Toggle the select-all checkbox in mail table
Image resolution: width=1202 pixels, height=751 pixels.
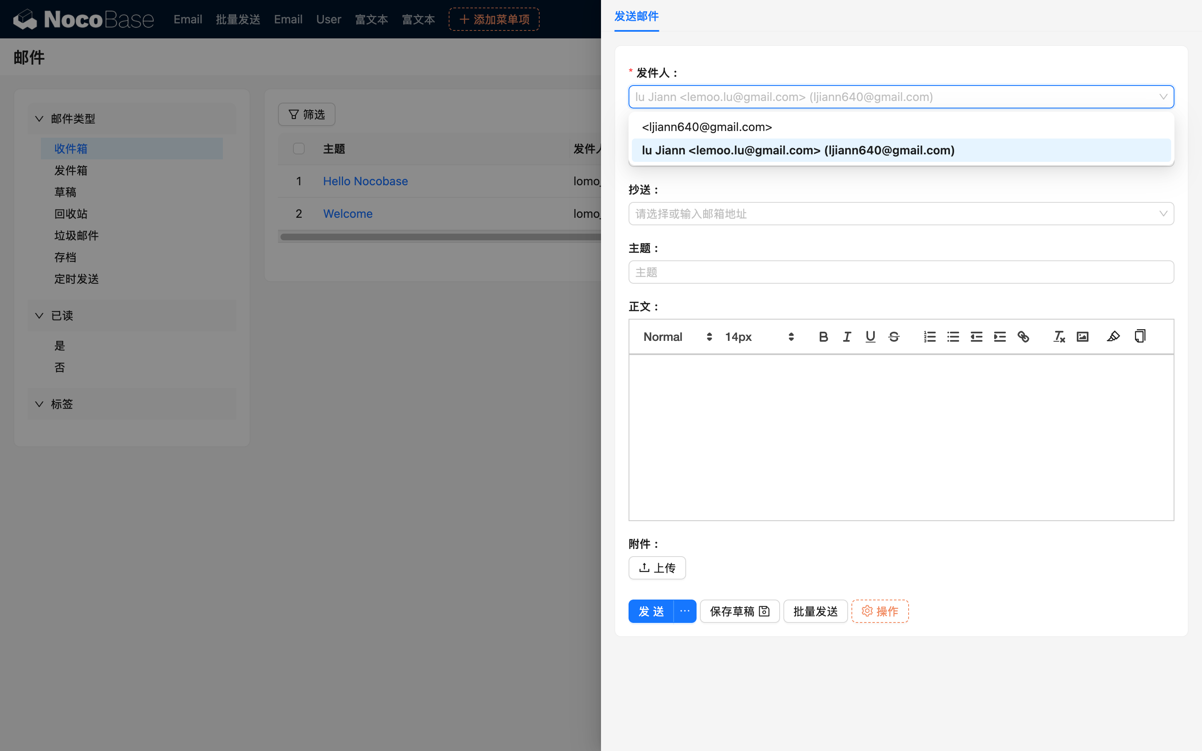(298, 149)
